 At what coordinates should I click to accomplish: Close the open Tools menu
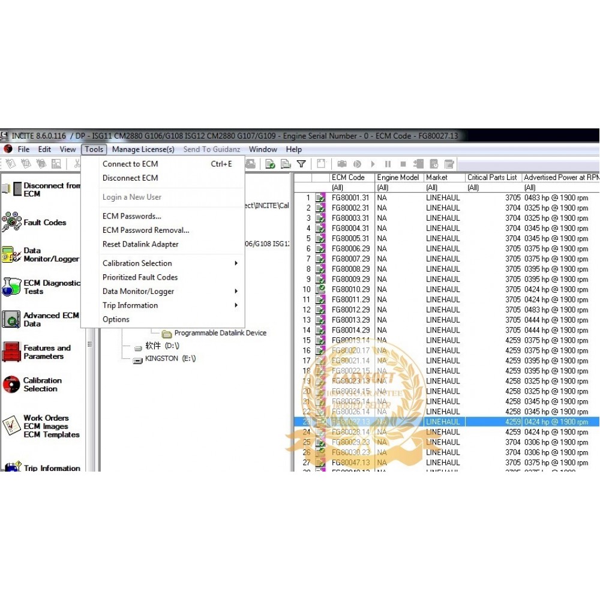(94, 149)
